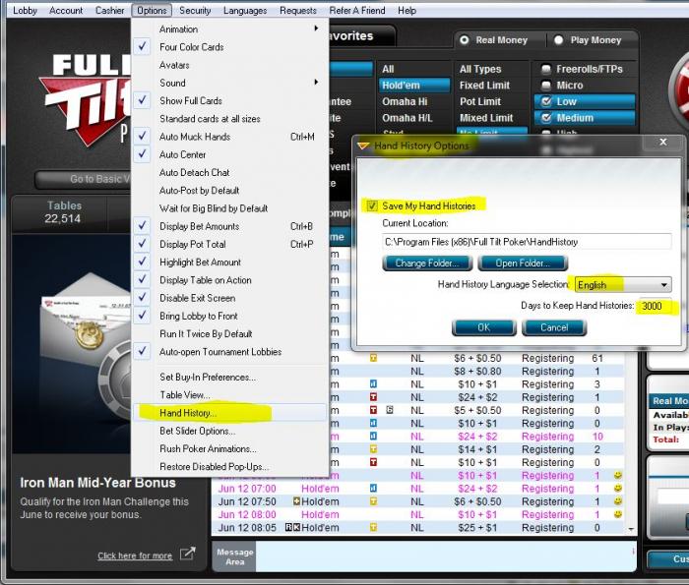Open Requests menu
Viewport: 689px width, 585px height.
pyautogui.click(x=298, y=10)
